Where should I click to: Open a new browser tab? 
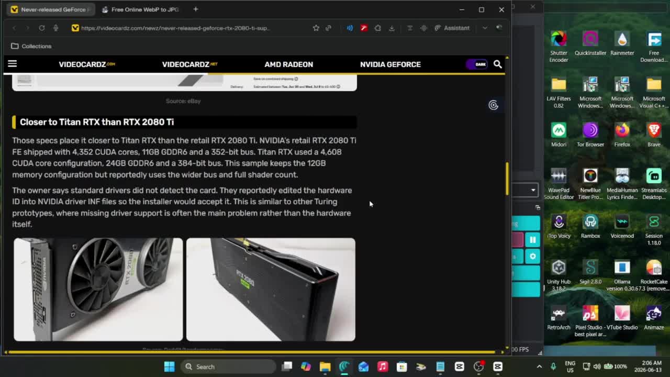195,9
